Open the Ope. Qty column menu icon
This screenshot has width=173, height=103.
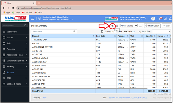(155, 36)
